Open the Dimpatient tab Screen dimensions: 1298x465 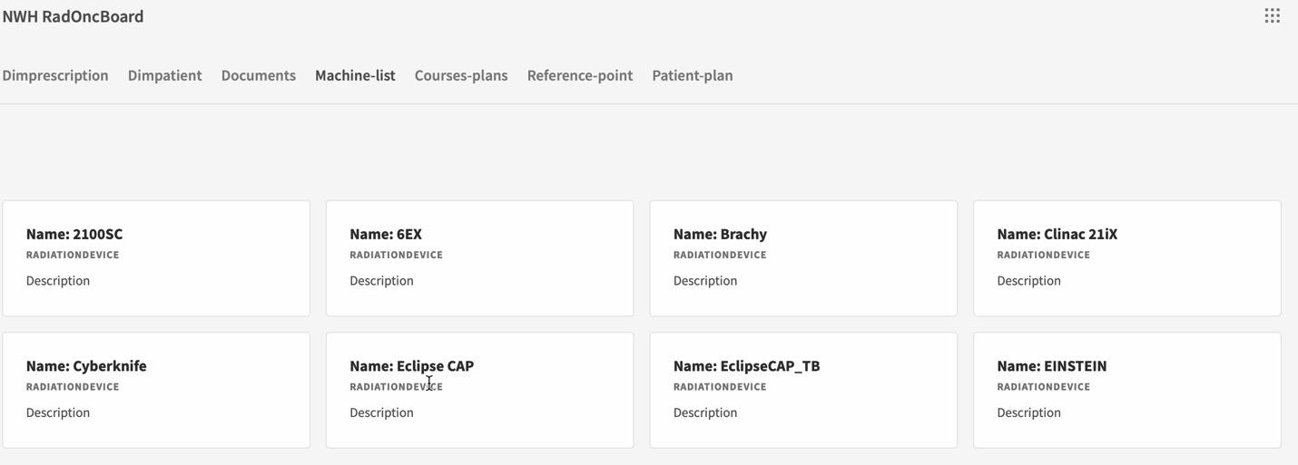pos(164,75)
